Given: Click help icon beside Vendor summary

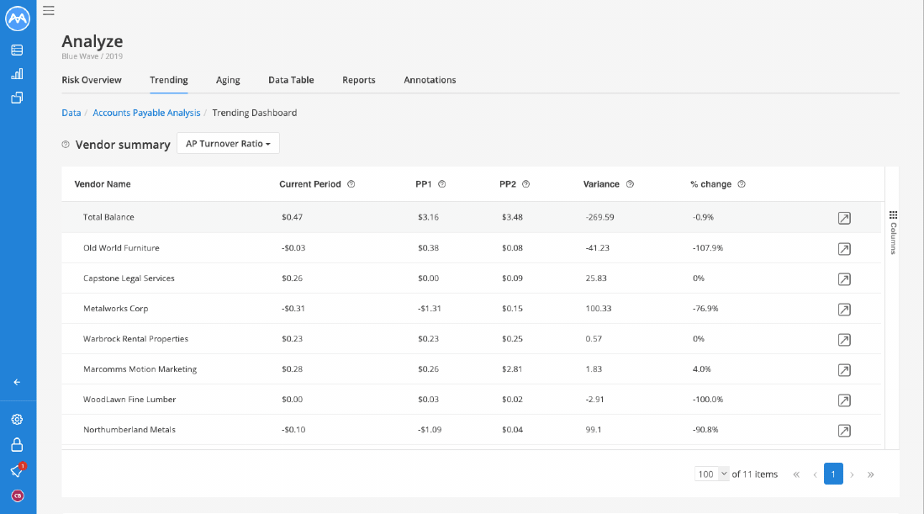Looking at the screenshot, I should (66, 145).
